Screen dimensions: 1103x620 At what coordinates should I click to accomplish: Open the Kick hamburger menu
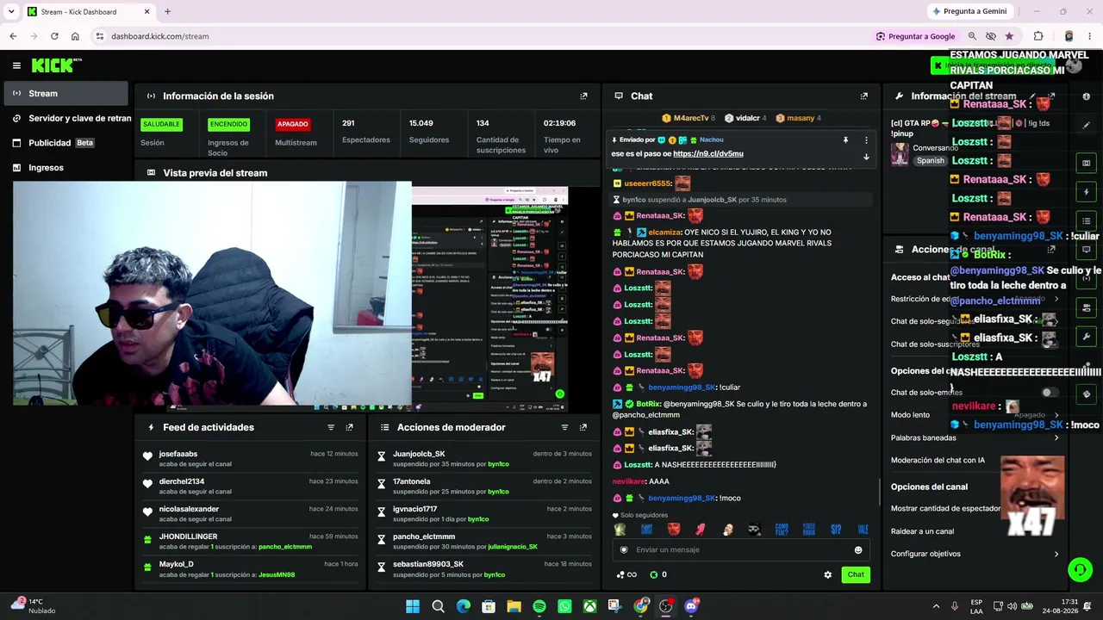coord(16,65)
